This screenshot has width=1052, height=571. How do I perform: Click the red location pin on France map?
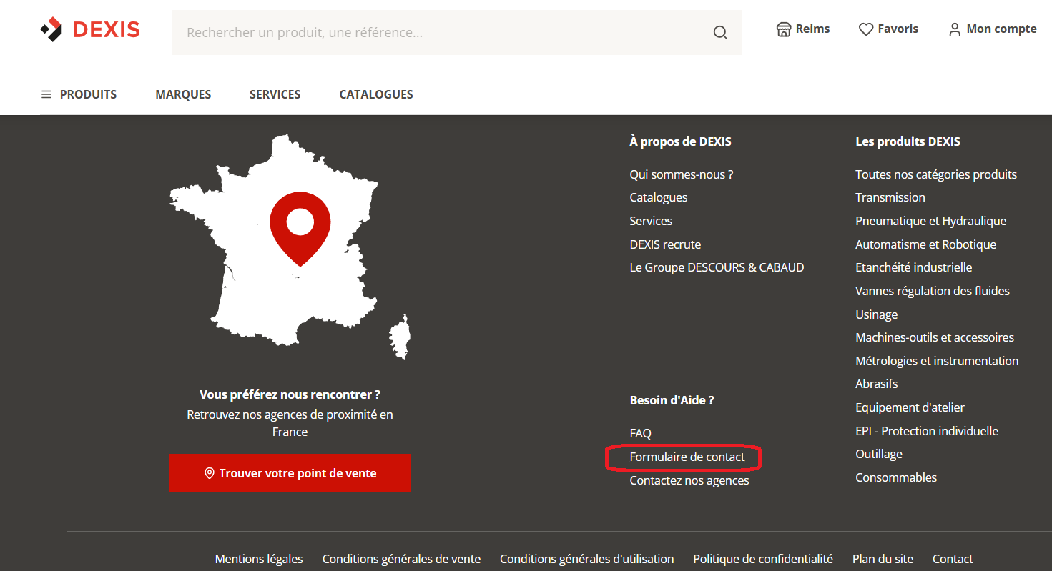300,228
